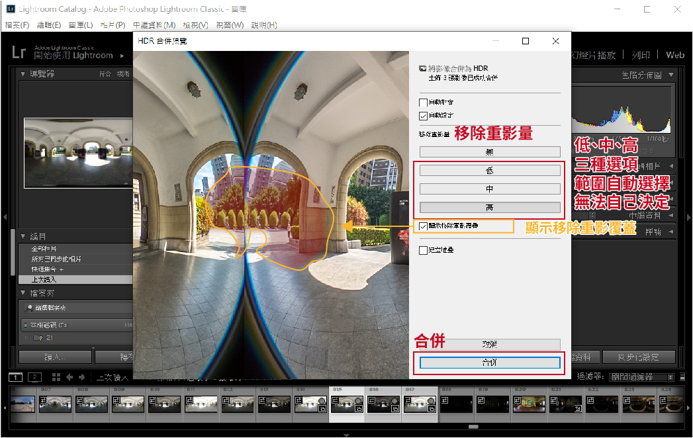Switch to grid view via the grid icon

click(x=56, y=377)
